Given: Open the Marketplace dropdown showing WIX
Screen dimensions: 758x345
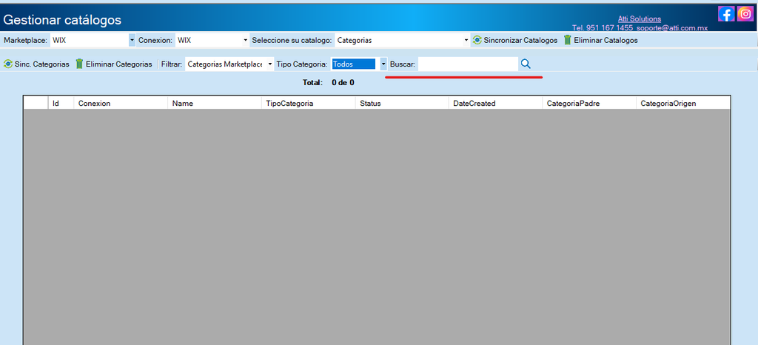Looking at the screenshot, I should tap(93, 40).
